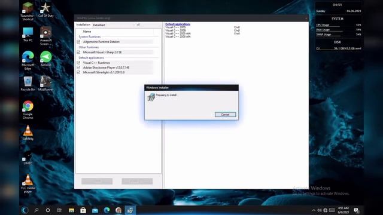Open LIMBO desktop shortcut

28,158
